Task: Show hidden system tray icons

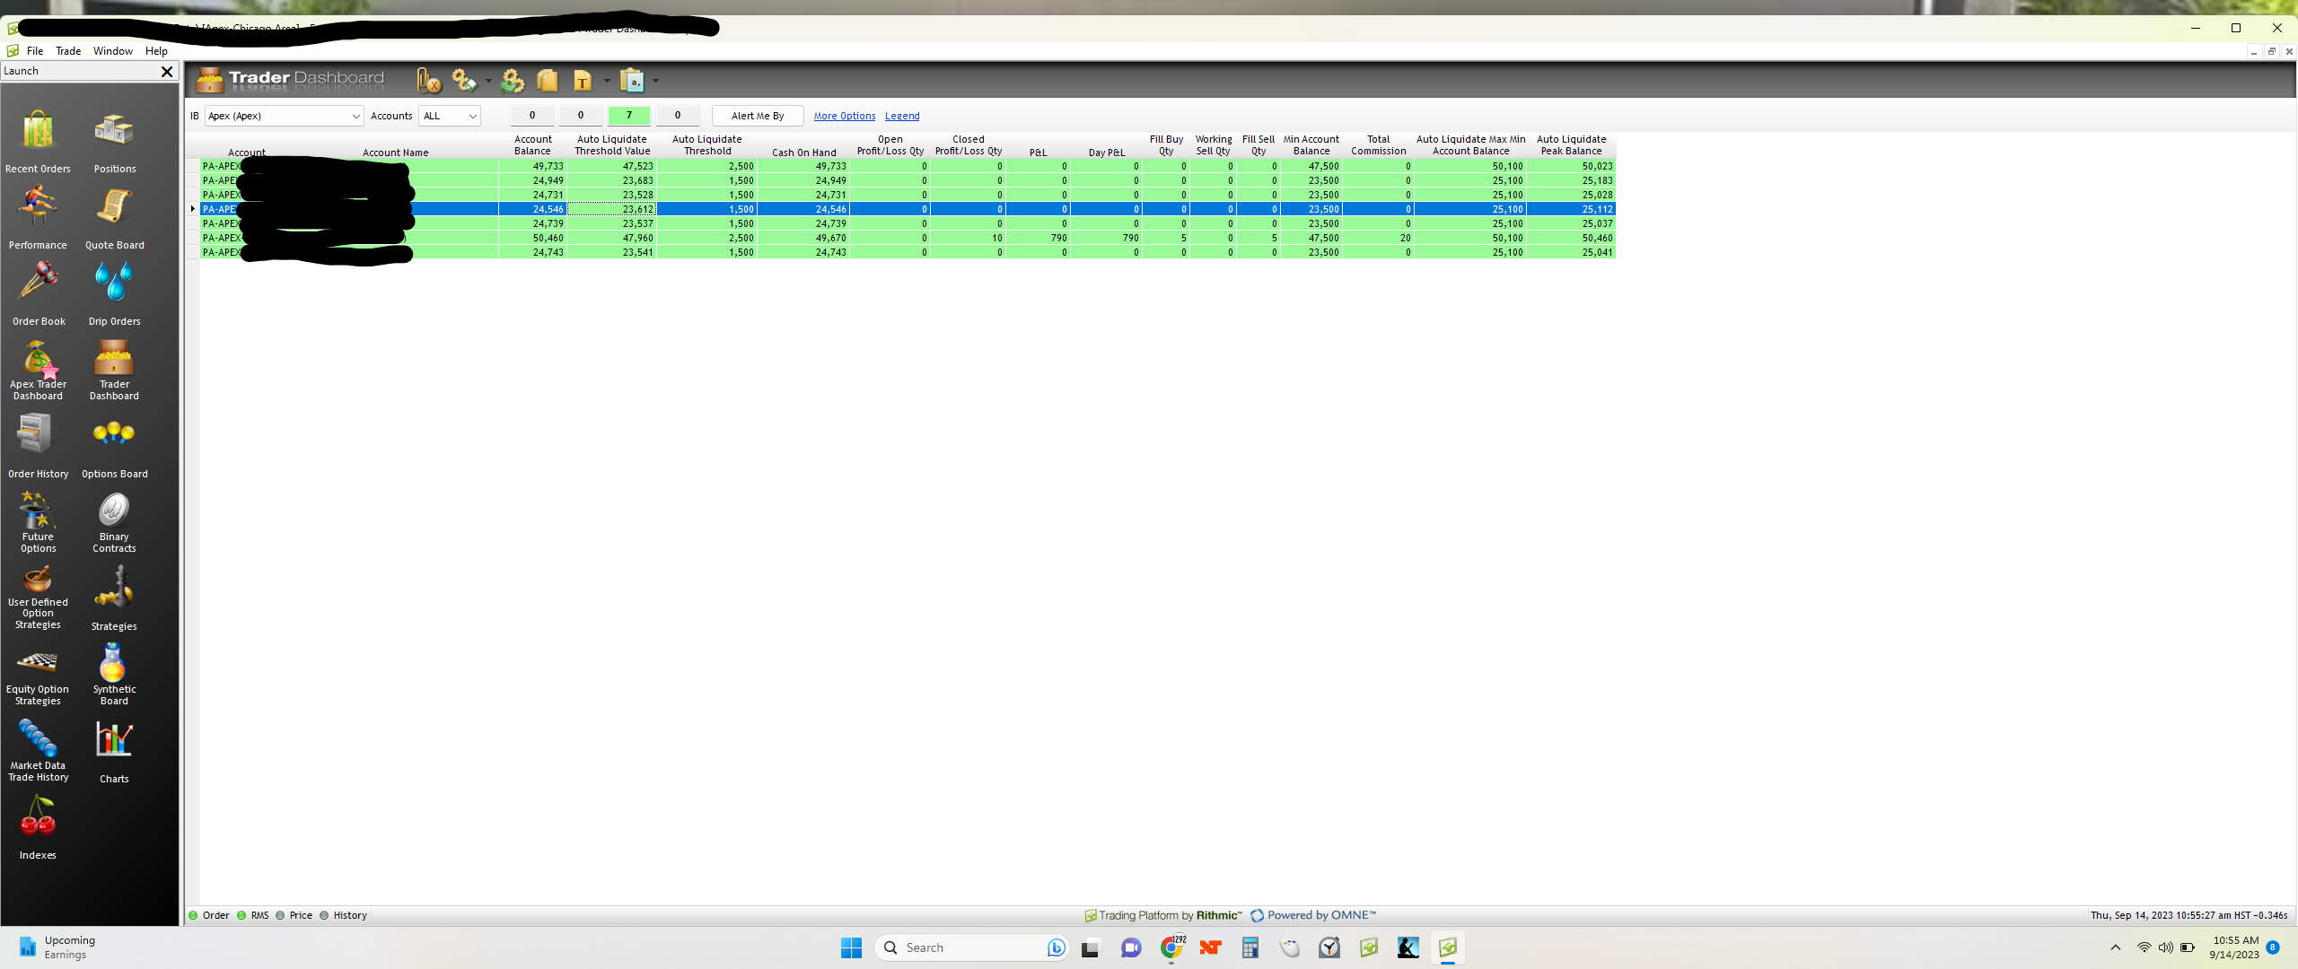Action: (x=2116, y=947)
